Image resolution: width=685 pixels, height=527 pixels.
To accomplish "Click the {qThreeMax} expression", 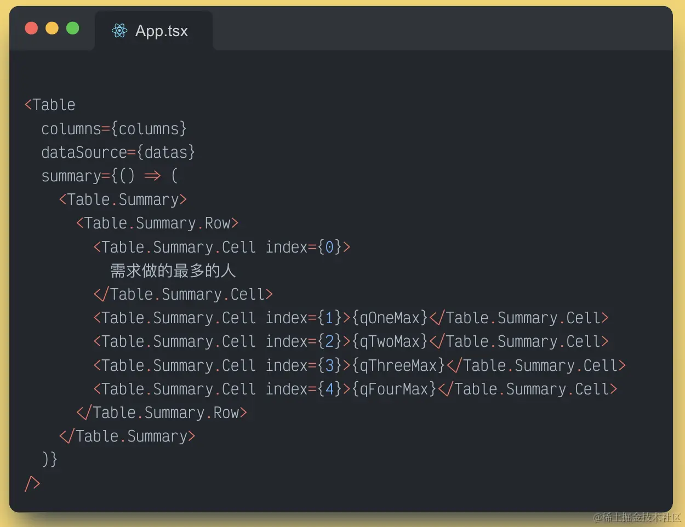I will click(x=398, y=365).
